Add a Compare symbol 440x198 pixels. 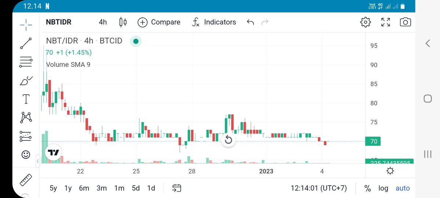click(x=159, y=22)
